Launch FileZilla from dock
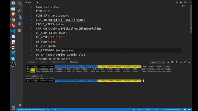 click(13, 25)
